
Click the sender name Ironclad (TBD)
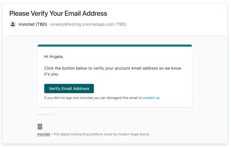click(33, 24)
